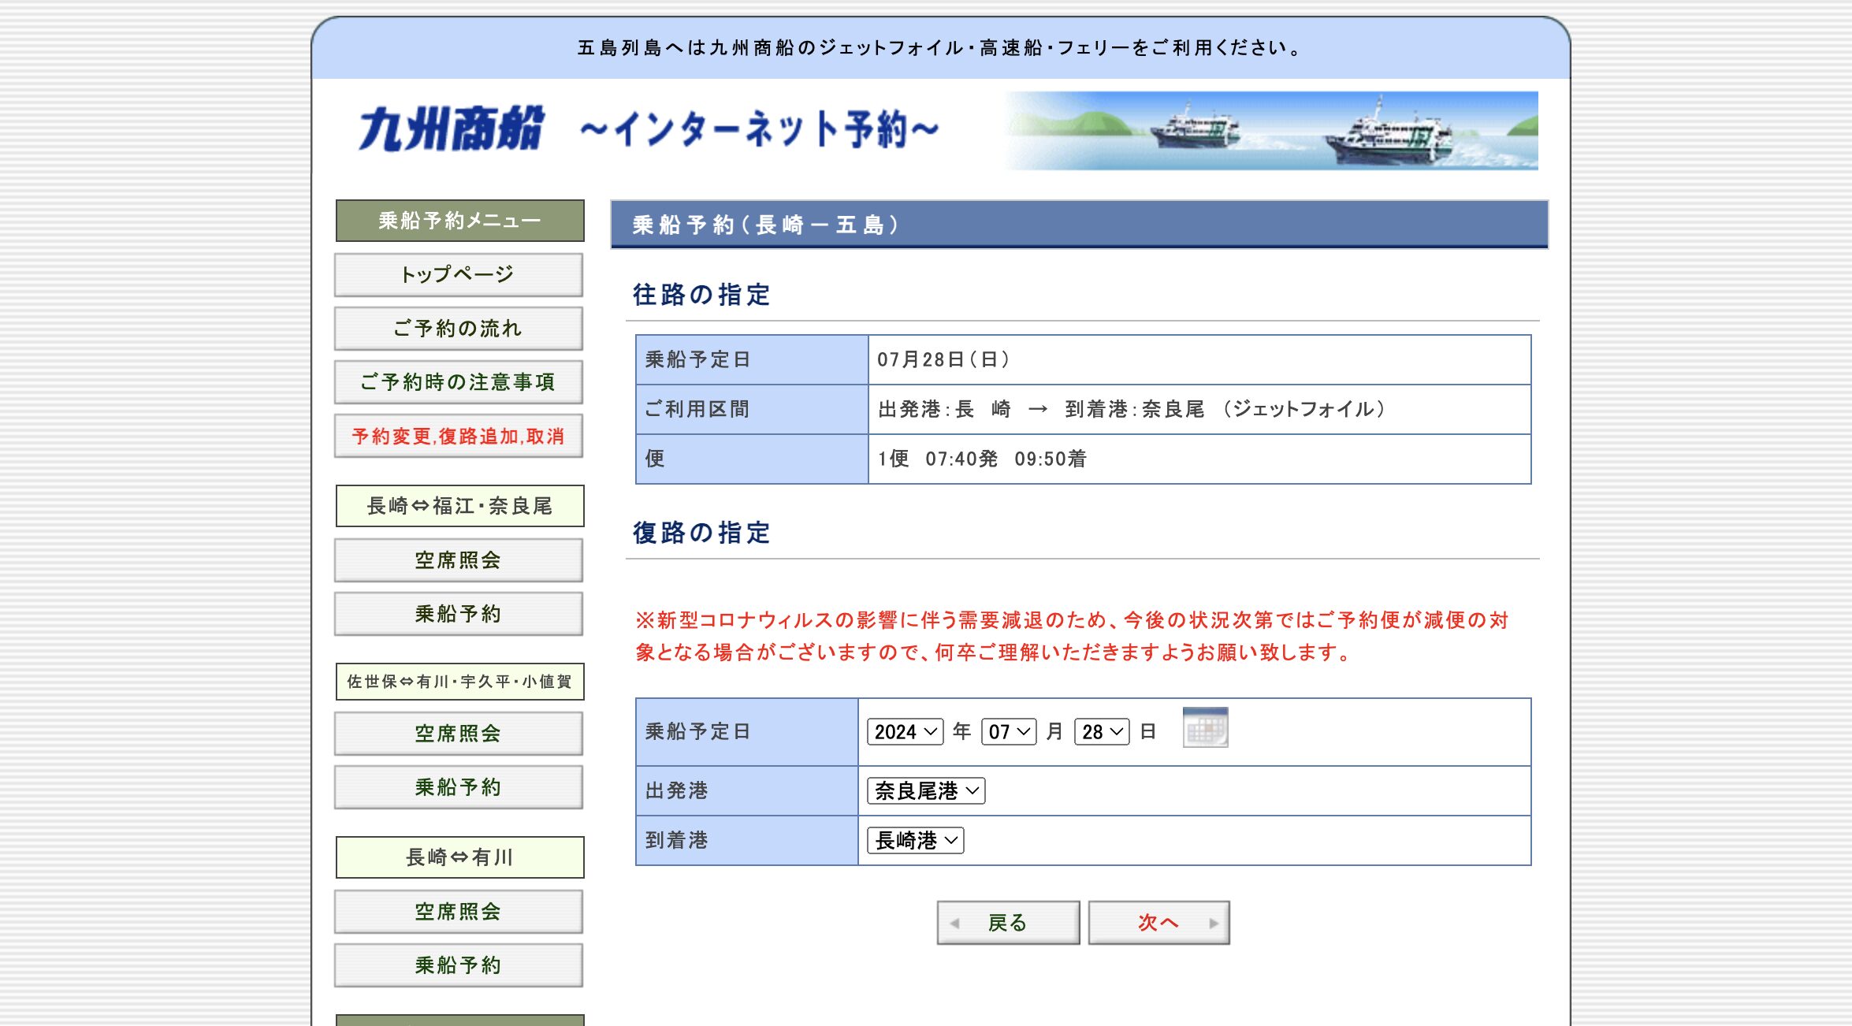
Task: Click the 次へ next button
Action: [x=1158, y=923]
